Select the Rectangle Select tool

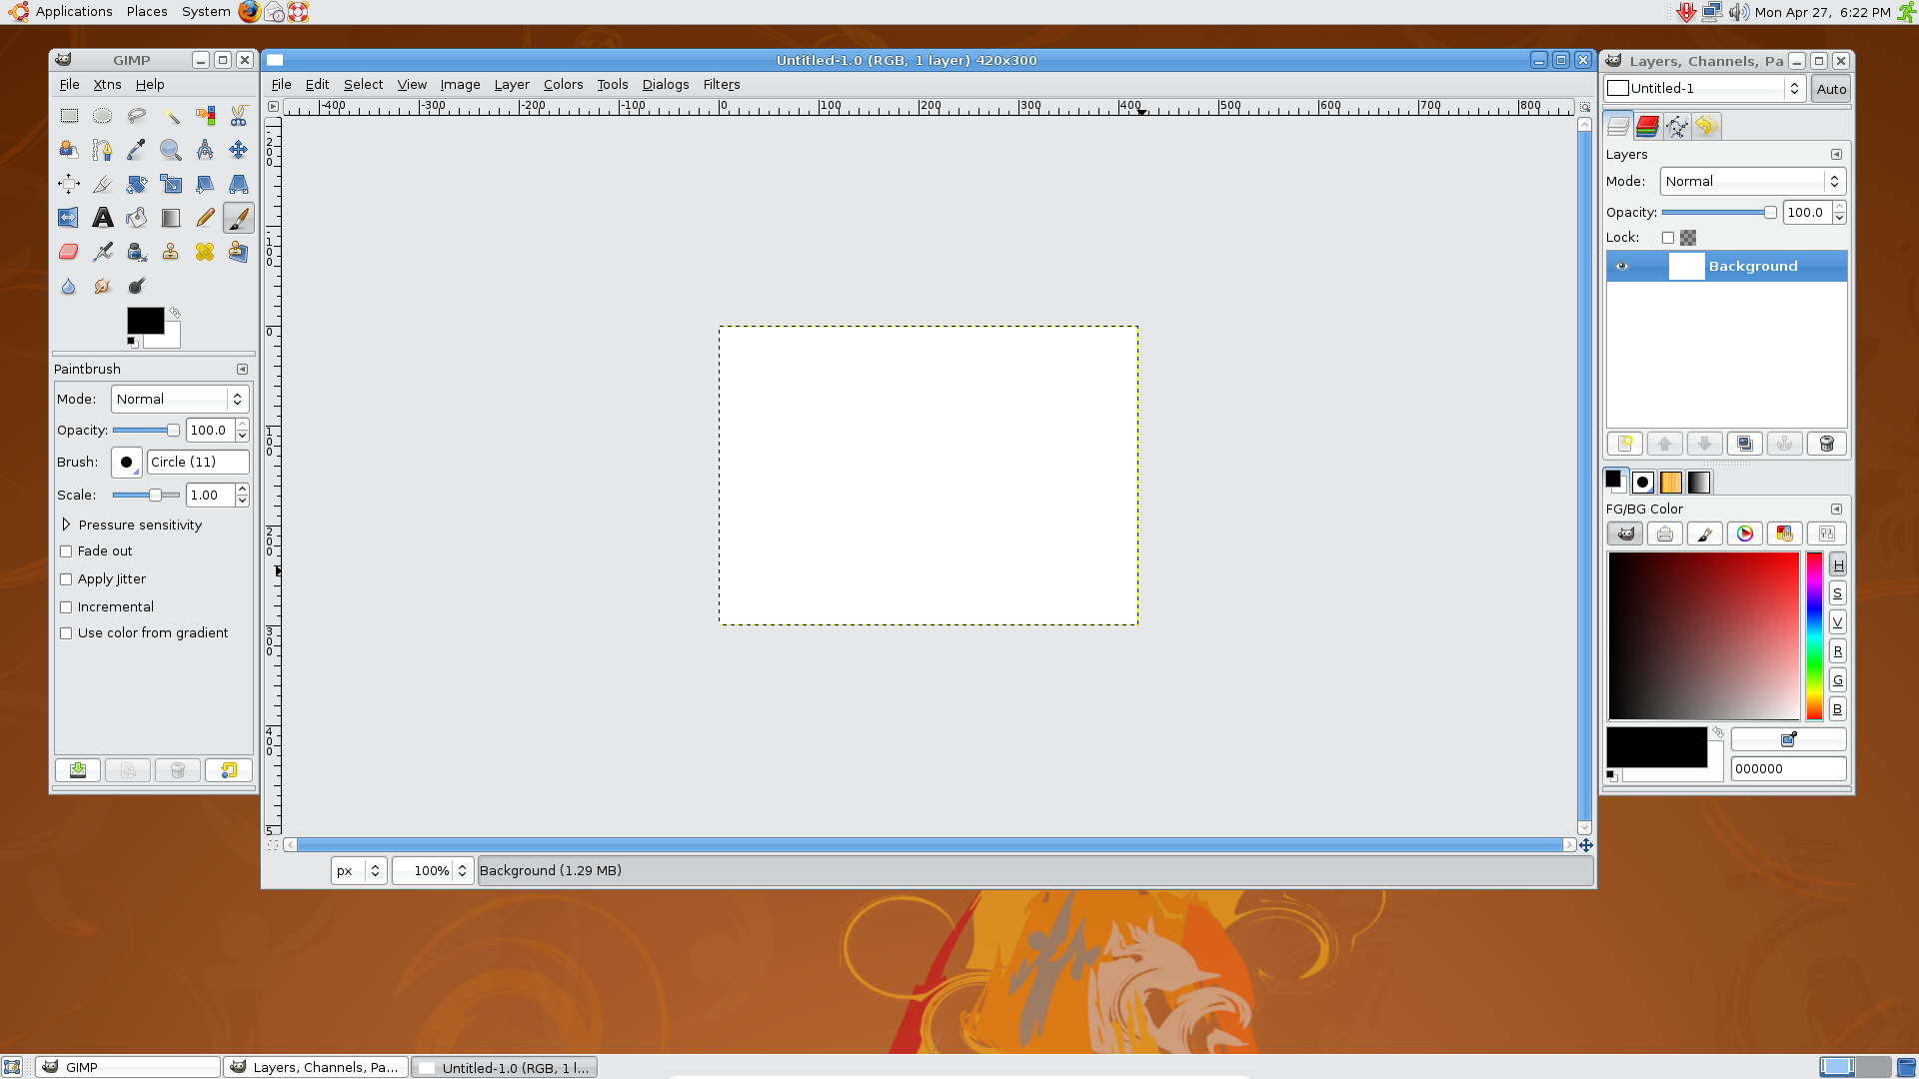coord(68,116)
